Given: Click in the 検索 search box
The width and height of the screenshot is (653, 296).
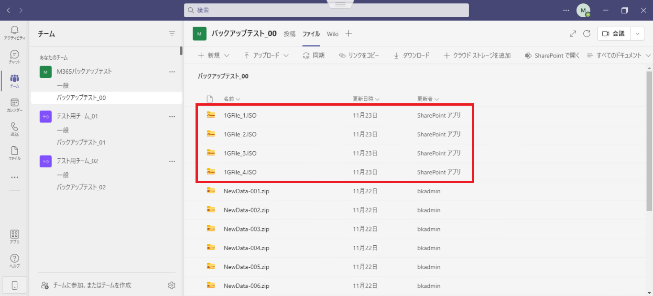Looking at the screenshot, I should point(326,10).
